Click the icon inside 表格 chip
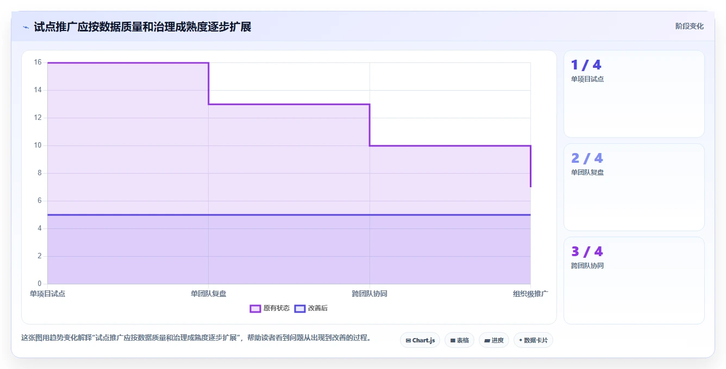726x369 pixels. click(453, 341)
